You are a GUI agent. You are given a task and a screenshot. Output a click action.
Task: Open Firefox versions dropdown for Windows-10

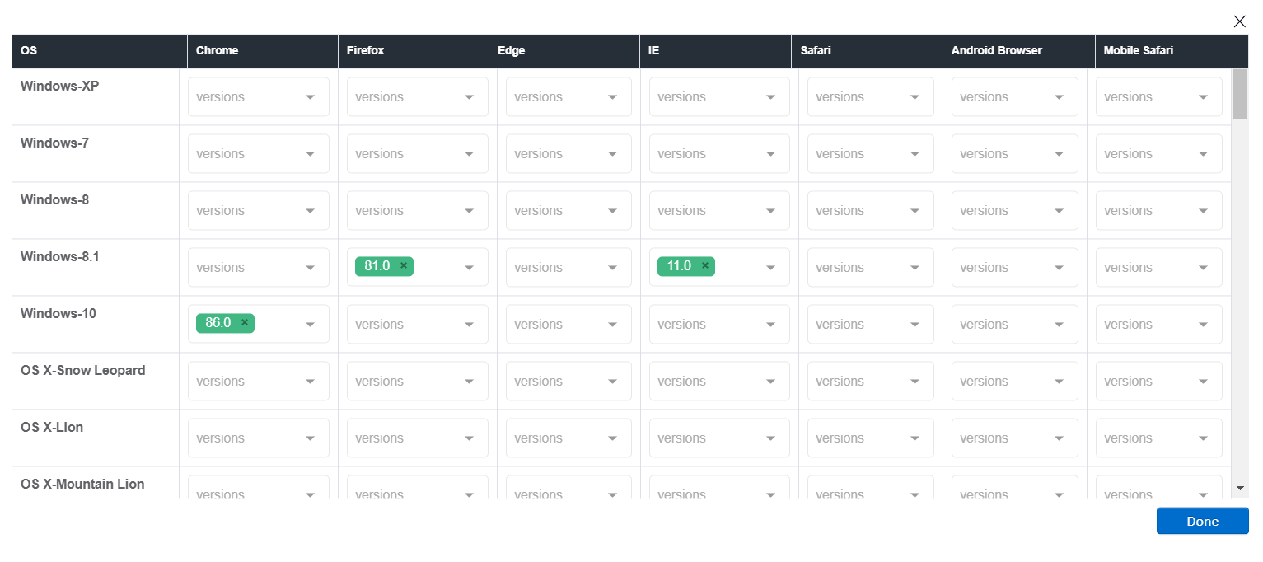tap(418, 325)
